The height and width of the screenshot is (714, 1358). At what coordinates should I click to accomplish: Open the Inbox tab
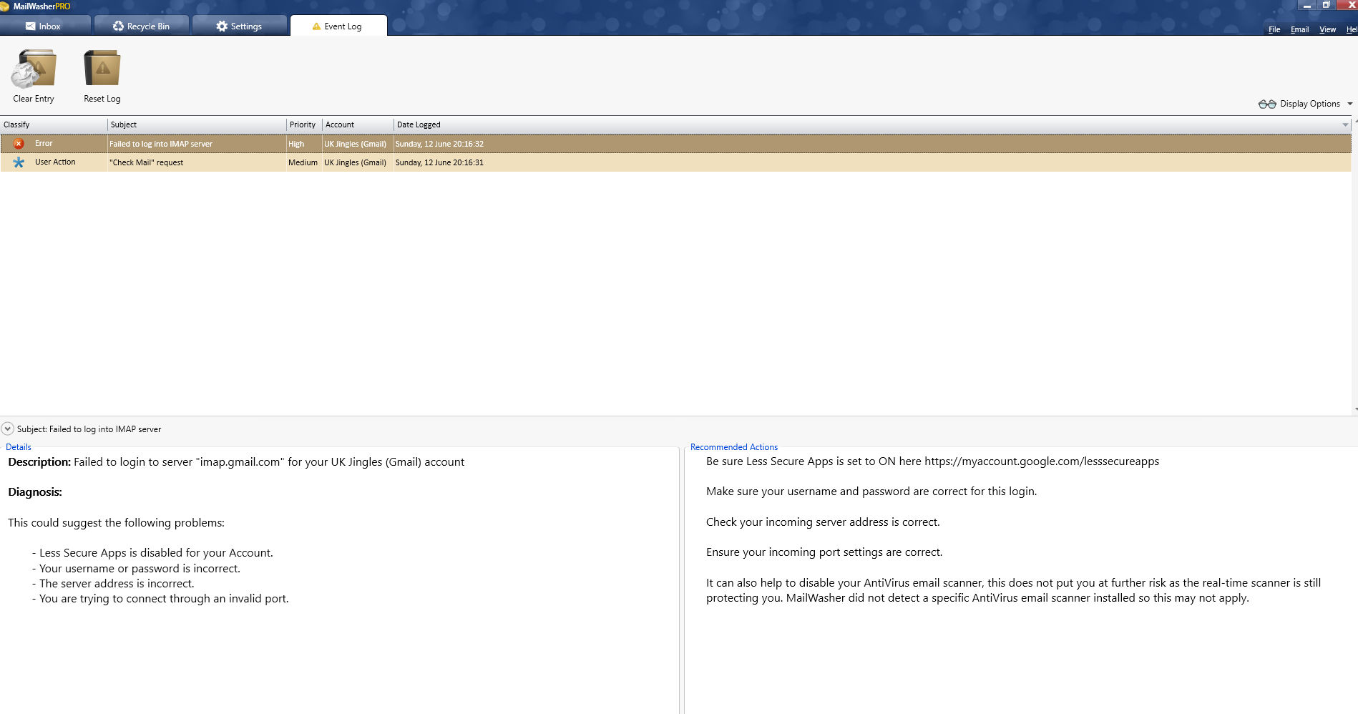tap(44, 26)
